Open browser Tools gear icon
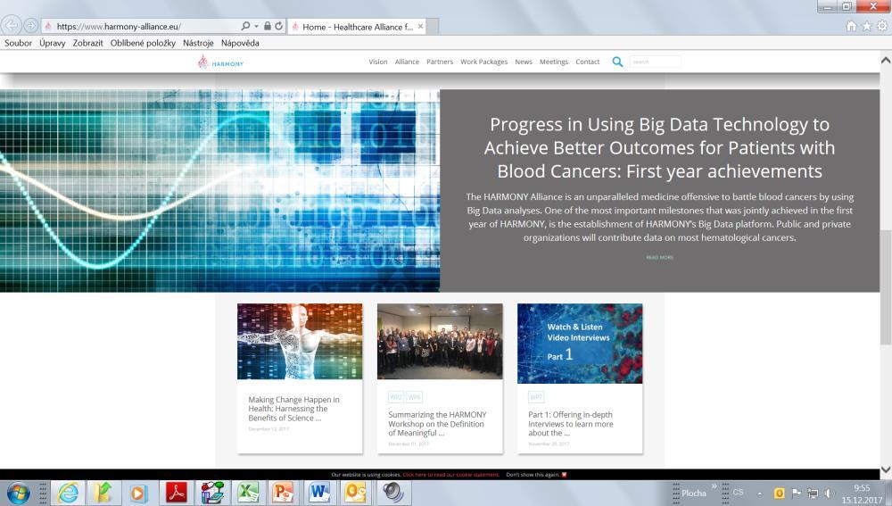 point(882,26)
